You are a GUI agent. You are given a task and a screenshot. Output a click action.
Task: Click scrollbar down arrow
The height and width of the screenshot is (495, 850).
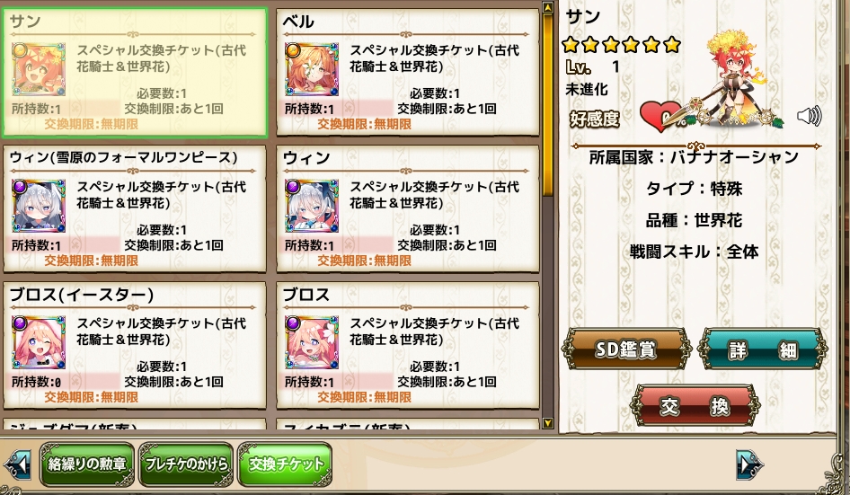click(547, 423)
